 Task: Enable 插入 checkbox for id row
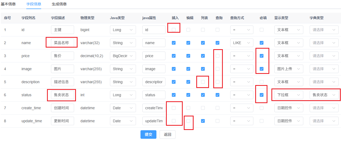(x=174, y=30)
